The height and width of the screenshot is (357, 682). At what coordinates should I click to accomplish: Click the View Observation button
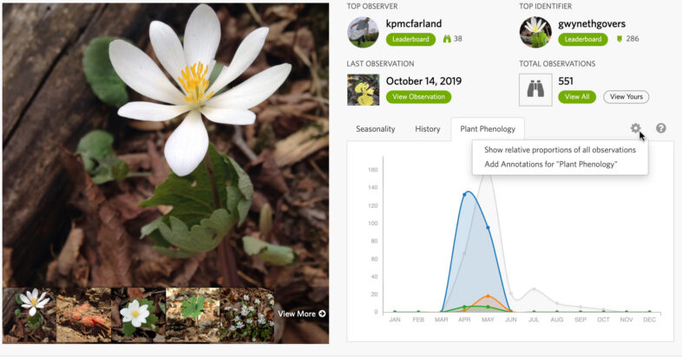pyautogui.click(x=419, y=97)
